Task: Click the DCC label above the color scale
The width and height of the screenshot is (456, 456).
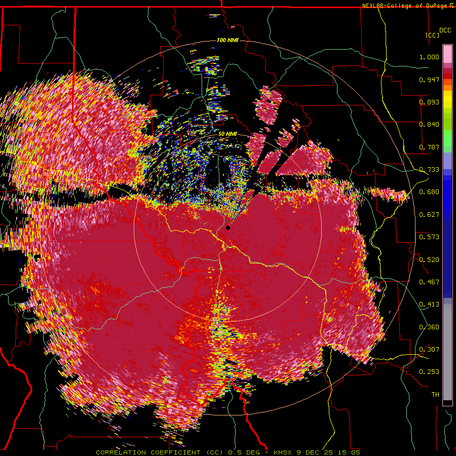Action: (445, 30)
